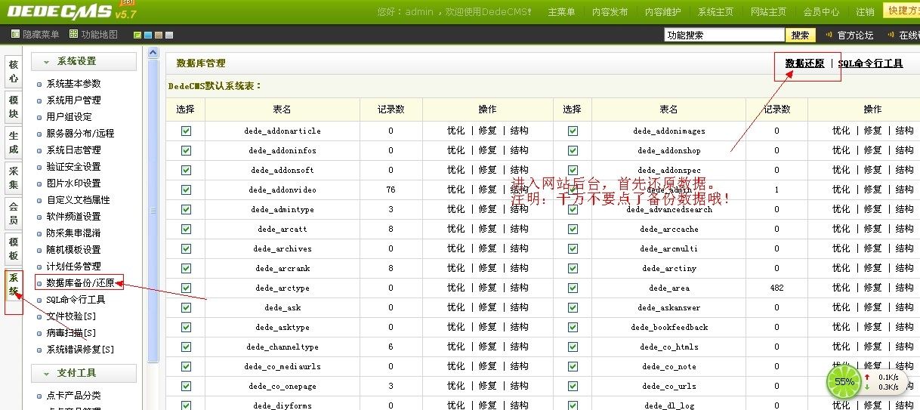Select the green skin color swatch
The image size is (920, 410).
(x=137, y=35)
